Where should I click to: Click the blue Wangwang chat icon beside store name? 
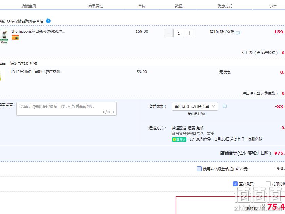click(x=48, y=21)
